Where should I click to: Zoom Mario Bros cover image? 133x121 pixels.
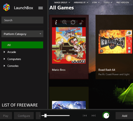(x=64, y=22)
